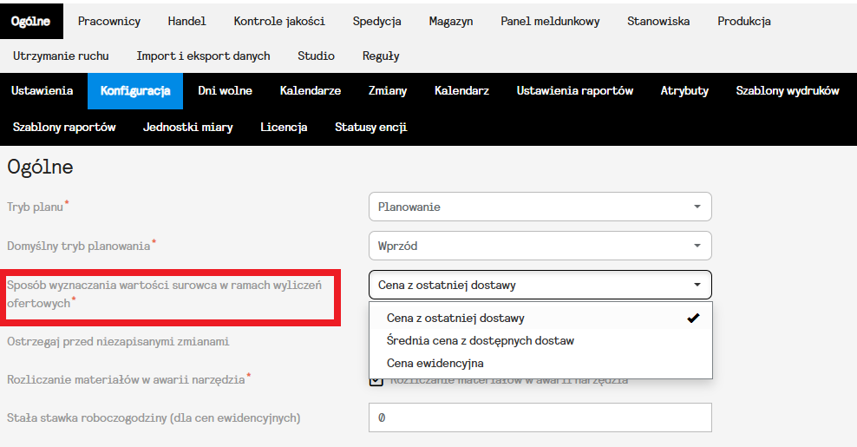Switch to the Magazyn module
Image resolution: width=857 pixels, height=447 pixels.
(x=450, y=21)
